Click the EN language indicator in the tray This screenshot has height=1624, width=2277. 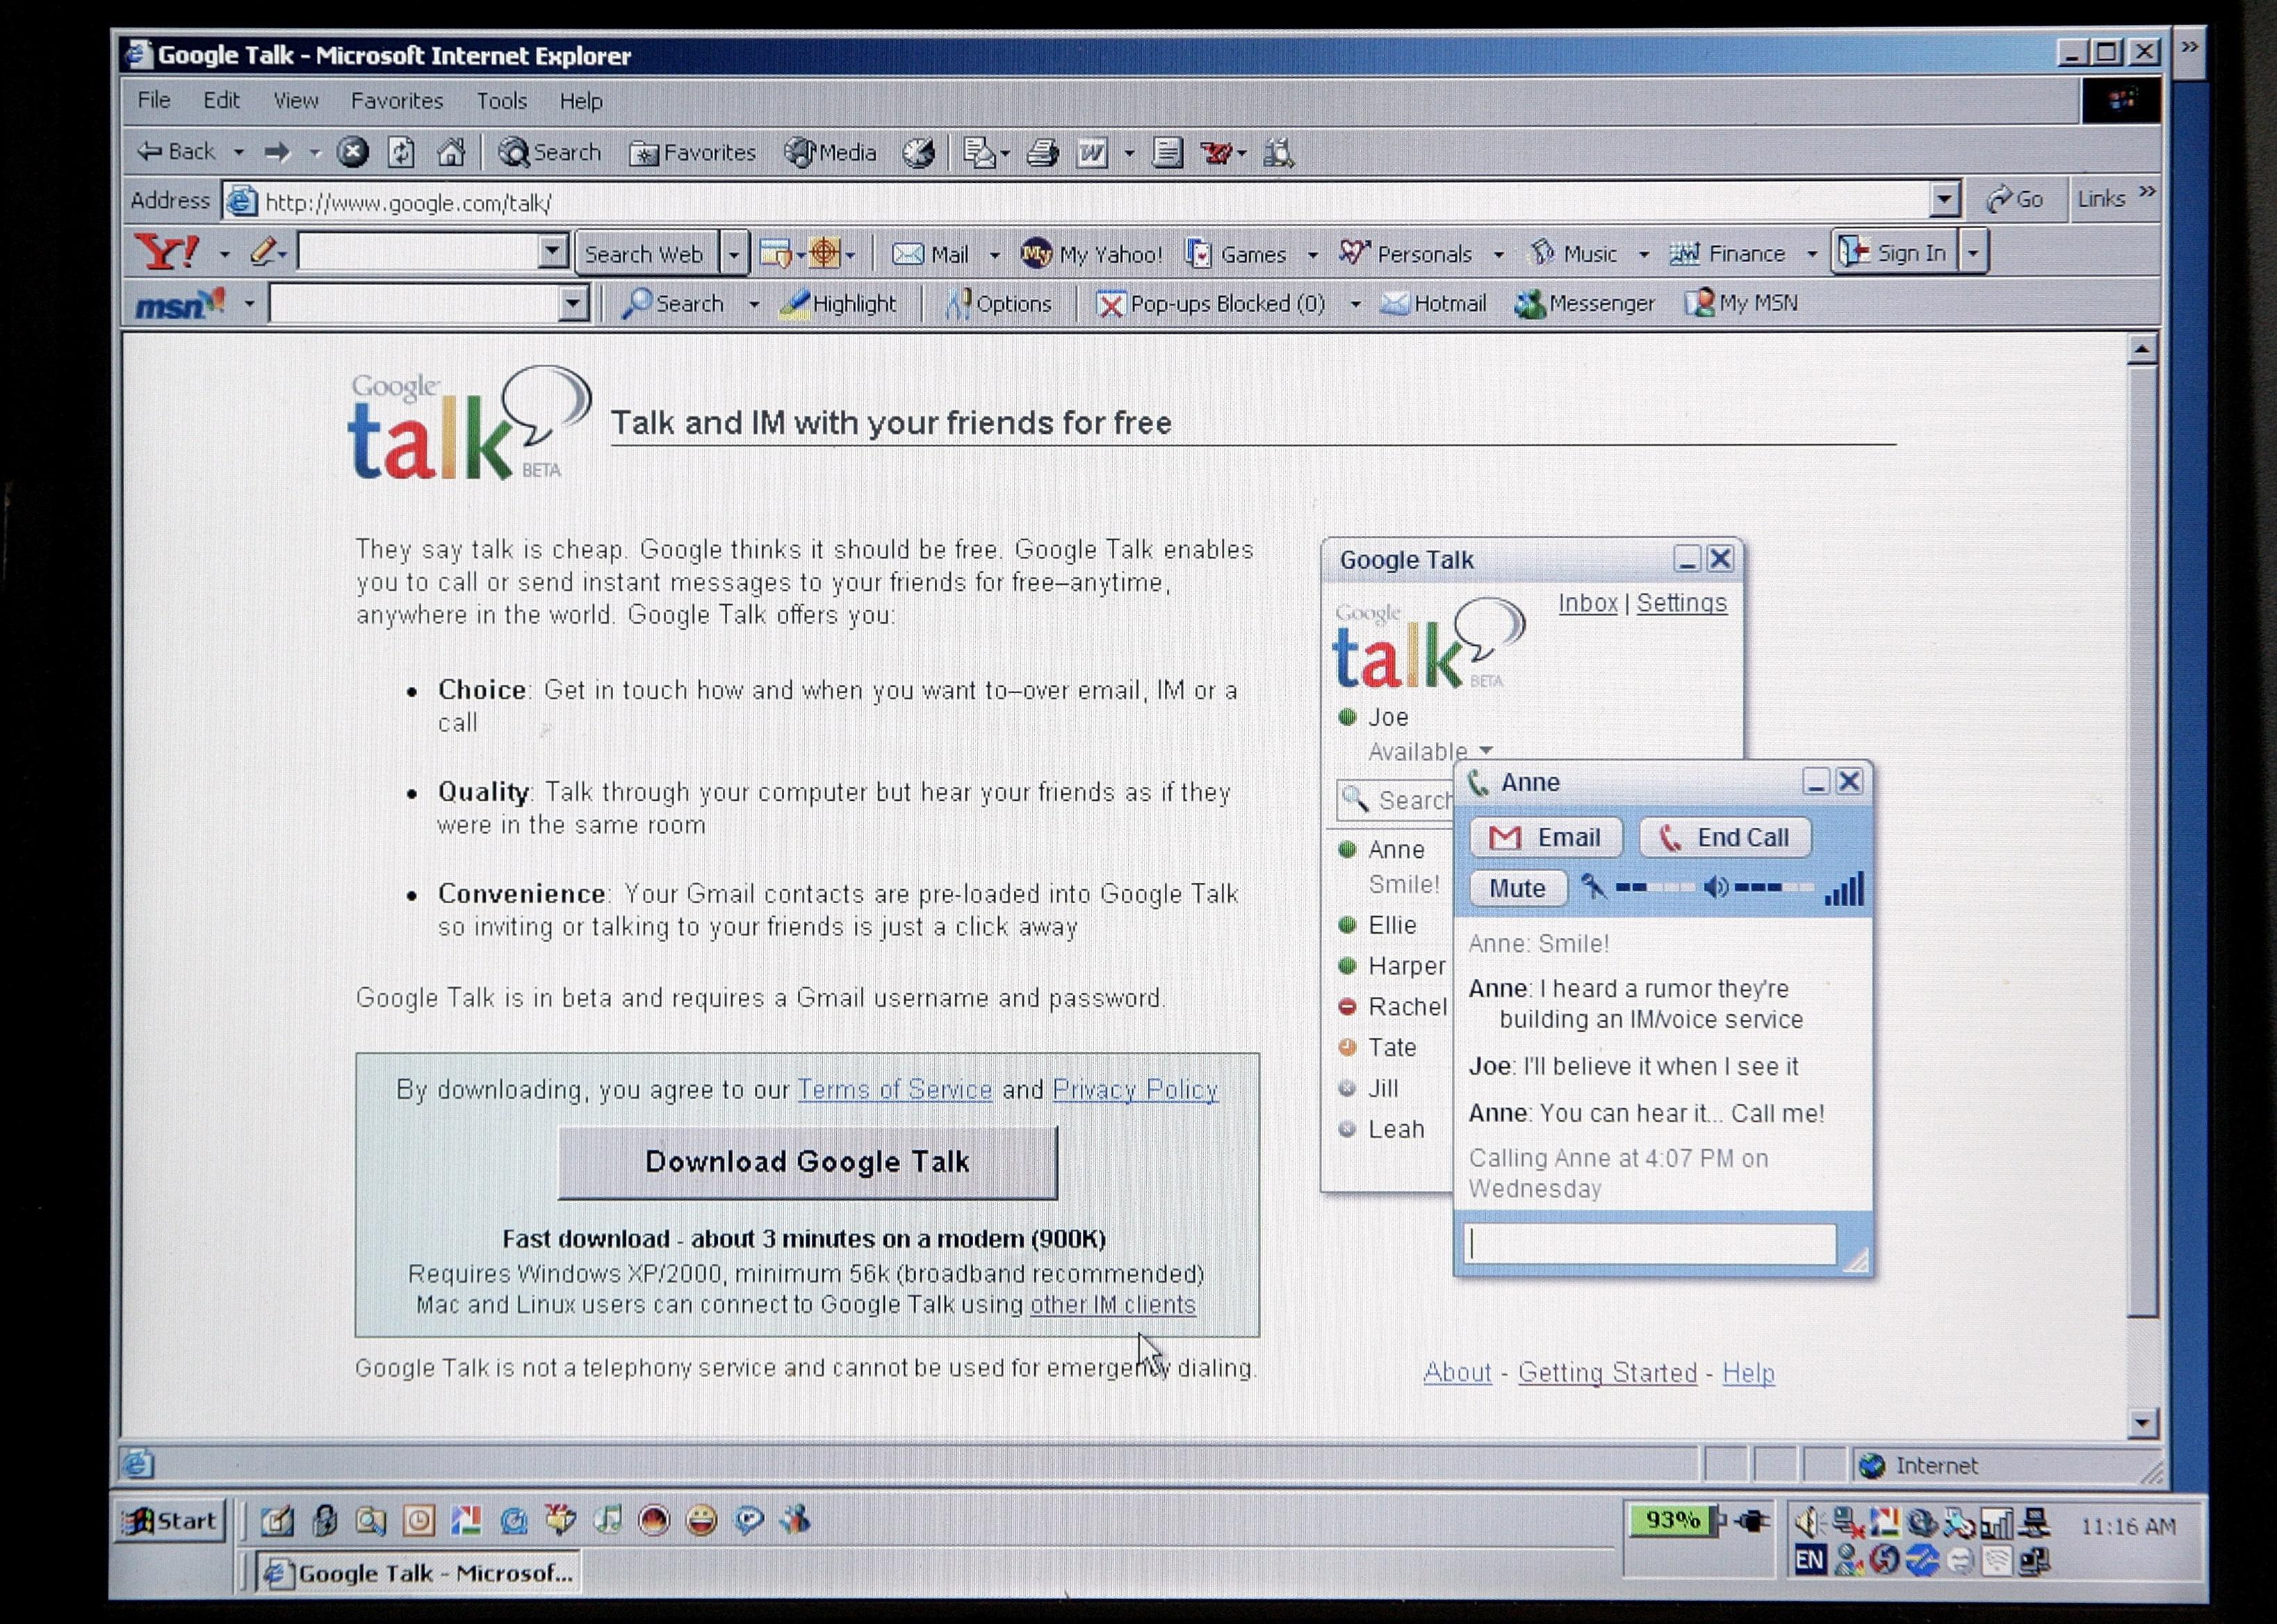point(1810,1560)
